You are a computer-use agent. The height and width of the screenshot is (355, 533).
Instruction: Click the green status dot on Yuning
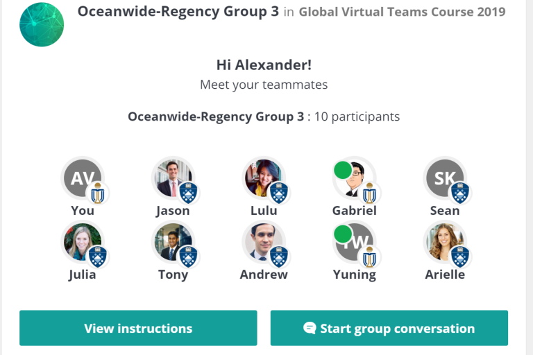click(343, 234)
